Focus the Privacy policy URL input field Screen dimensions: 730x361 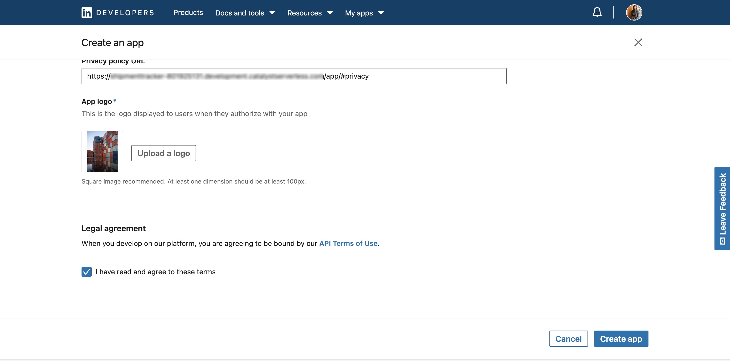pos(294,76)
